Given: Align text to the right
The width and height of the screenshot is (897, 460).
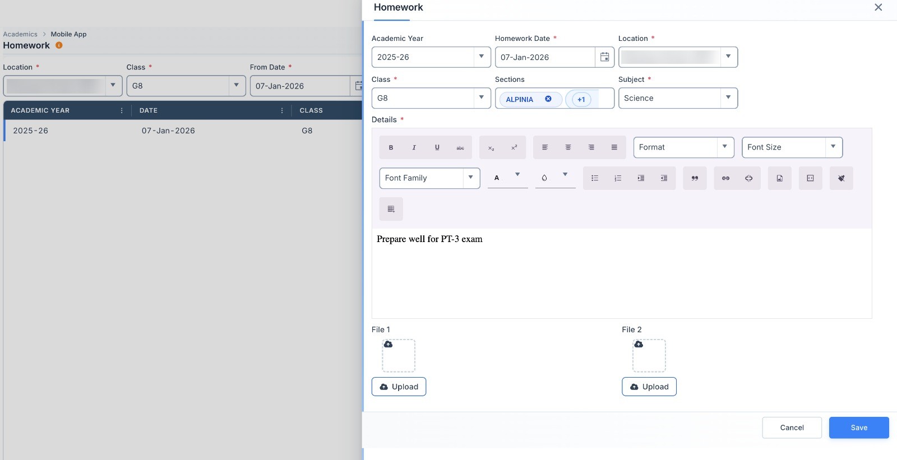Looking at the screenshot, I should pyautogui.click(x=591, y=147).
